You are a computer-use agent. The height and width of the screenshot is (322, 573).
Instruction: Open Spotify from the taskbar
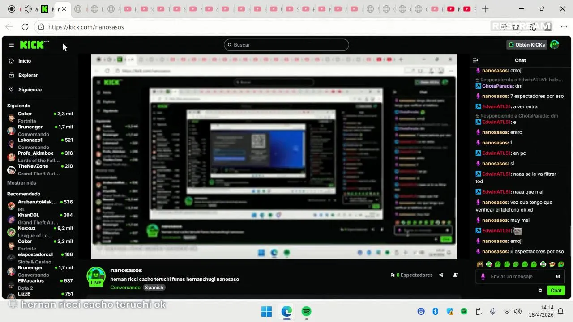tap(307, 311)
